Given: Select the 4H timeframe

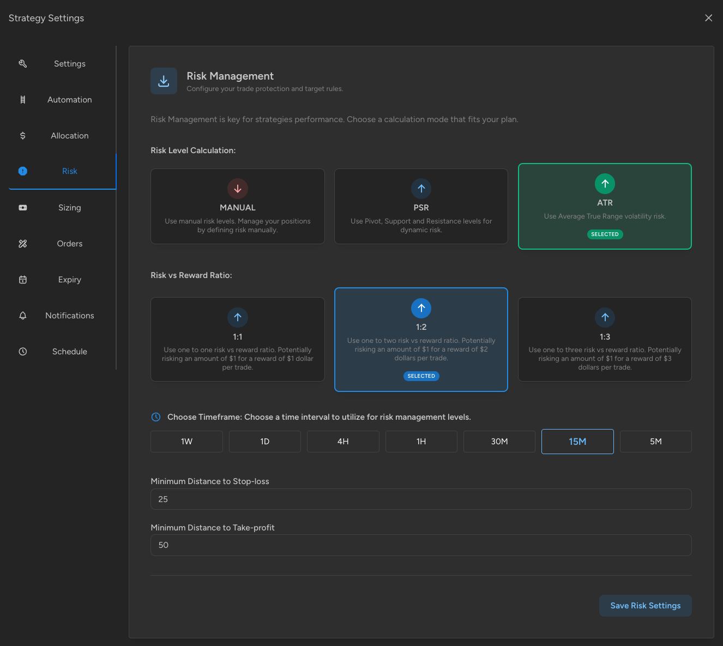Looking at the screenshot, I should click(343, 442).
